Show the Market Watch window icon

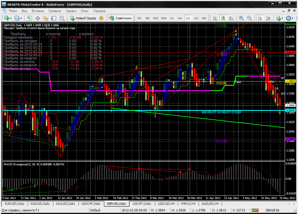pyautogui.click(x=29, y=18)
